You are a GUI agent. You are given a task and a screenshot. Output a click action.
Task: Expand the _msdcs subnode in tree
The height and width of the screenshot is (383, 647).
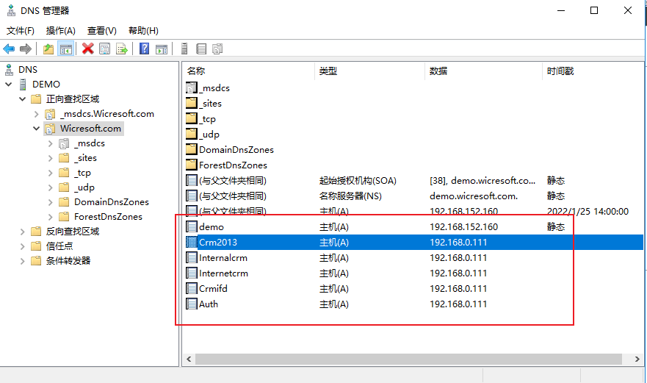[51, 143]
